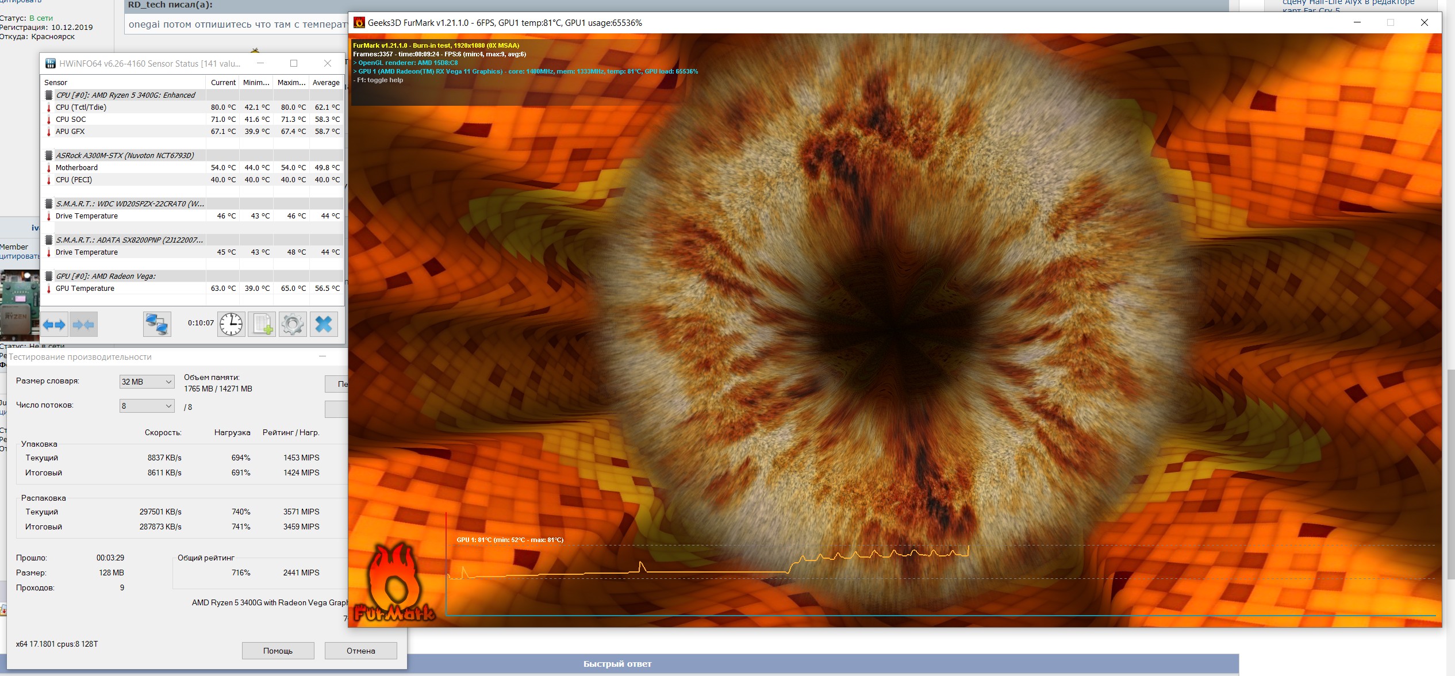Start logging sensors to file
This screenshot has height=676, width=1455.
(262, 324)
